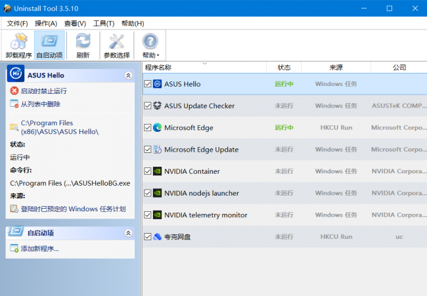Open the 卸载程序 (Uninstaller) toolbar icon
Viewport: 427px width, 296px height.
(18, 41)
